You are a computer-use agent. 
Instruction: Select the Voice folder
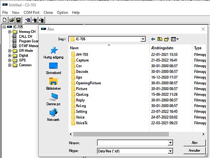pos(78,117)
